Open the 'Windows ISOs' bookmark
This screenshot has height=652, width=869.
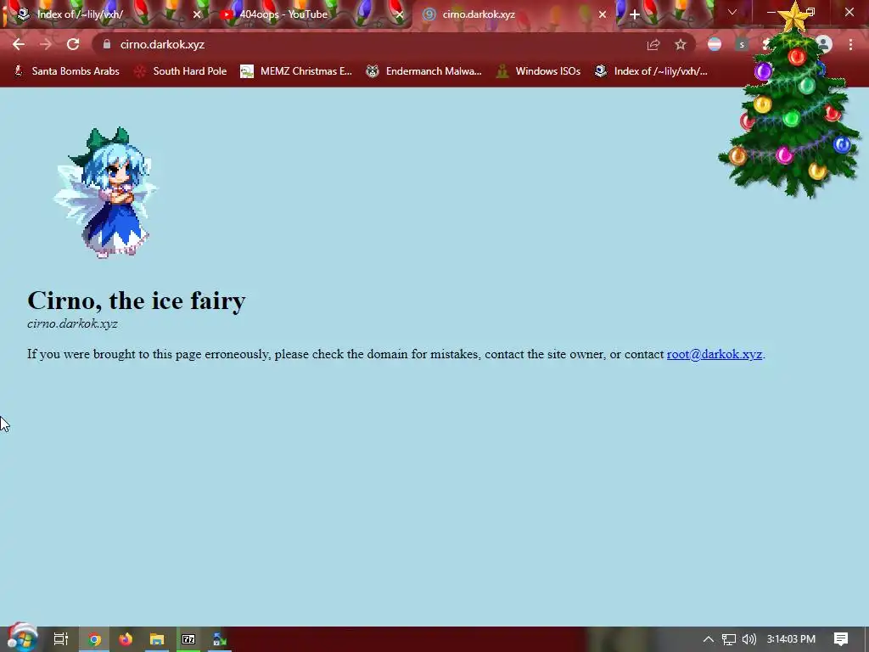coord(539,71)
